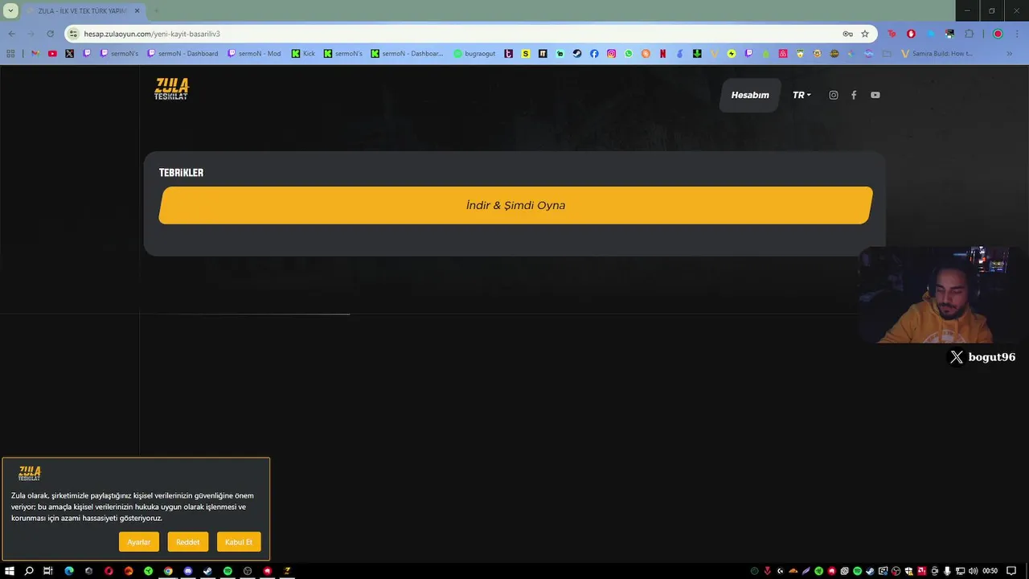
Task: Open the Windows Start menu
Action: [10, 571]
